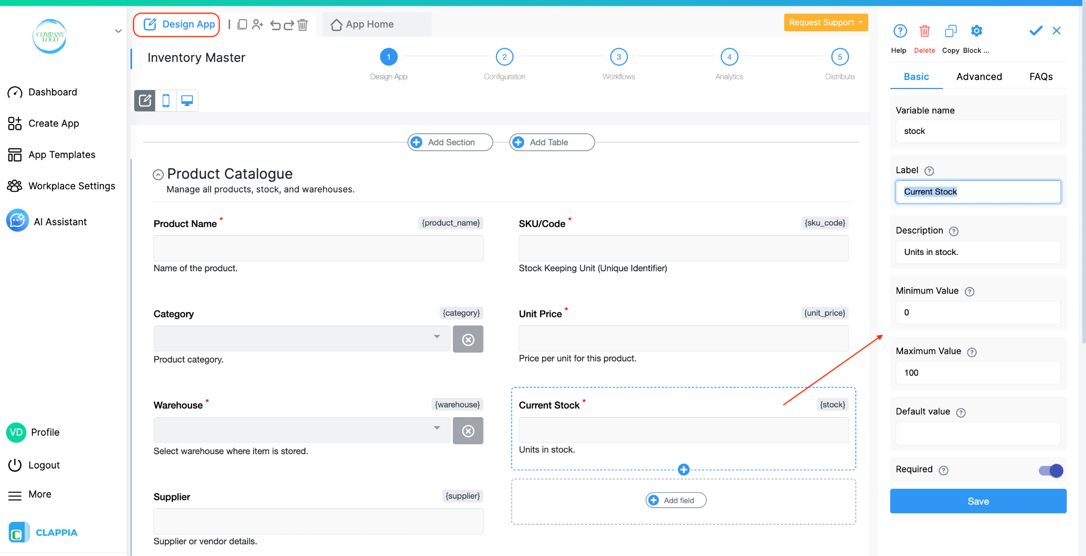Select the mobile preview icon
Image resolution: width=1086 pixels, height=556 pixels.
(166, 100)
